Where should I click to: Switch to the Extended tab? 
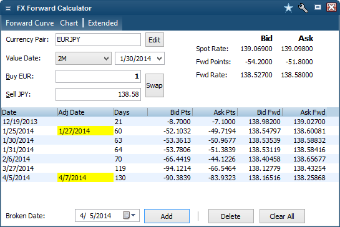point(103,23)
